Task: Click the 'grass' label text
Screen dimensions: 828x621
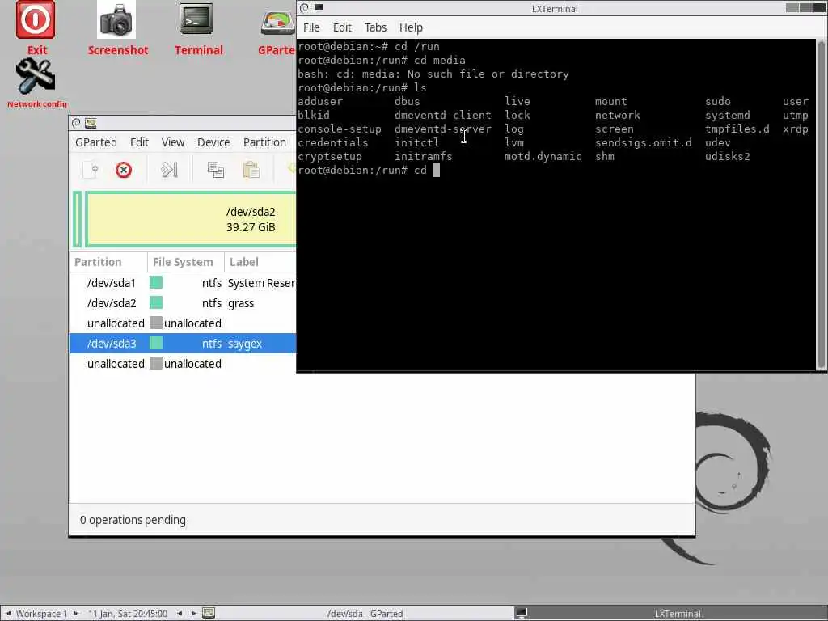Action: (241, 303)
